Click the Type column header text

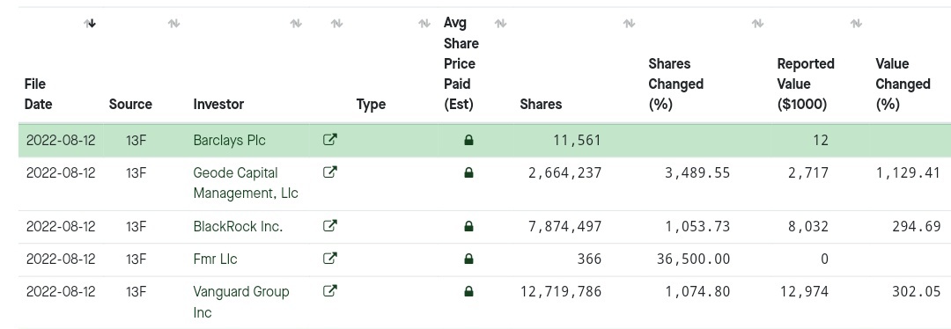[372, 104]
